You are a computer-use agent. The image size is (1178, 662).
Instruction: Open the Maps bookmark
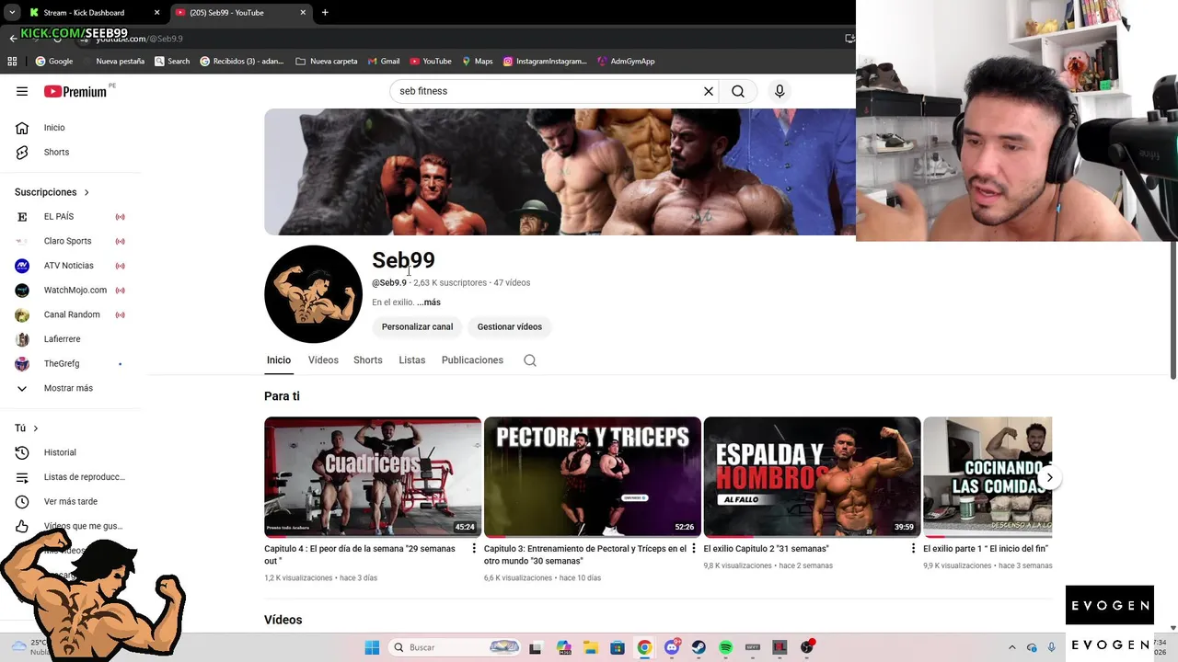(x=478, y=62)
